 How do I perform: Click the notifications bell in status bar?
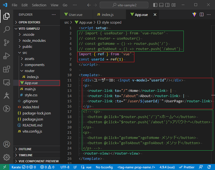point(209,167)
